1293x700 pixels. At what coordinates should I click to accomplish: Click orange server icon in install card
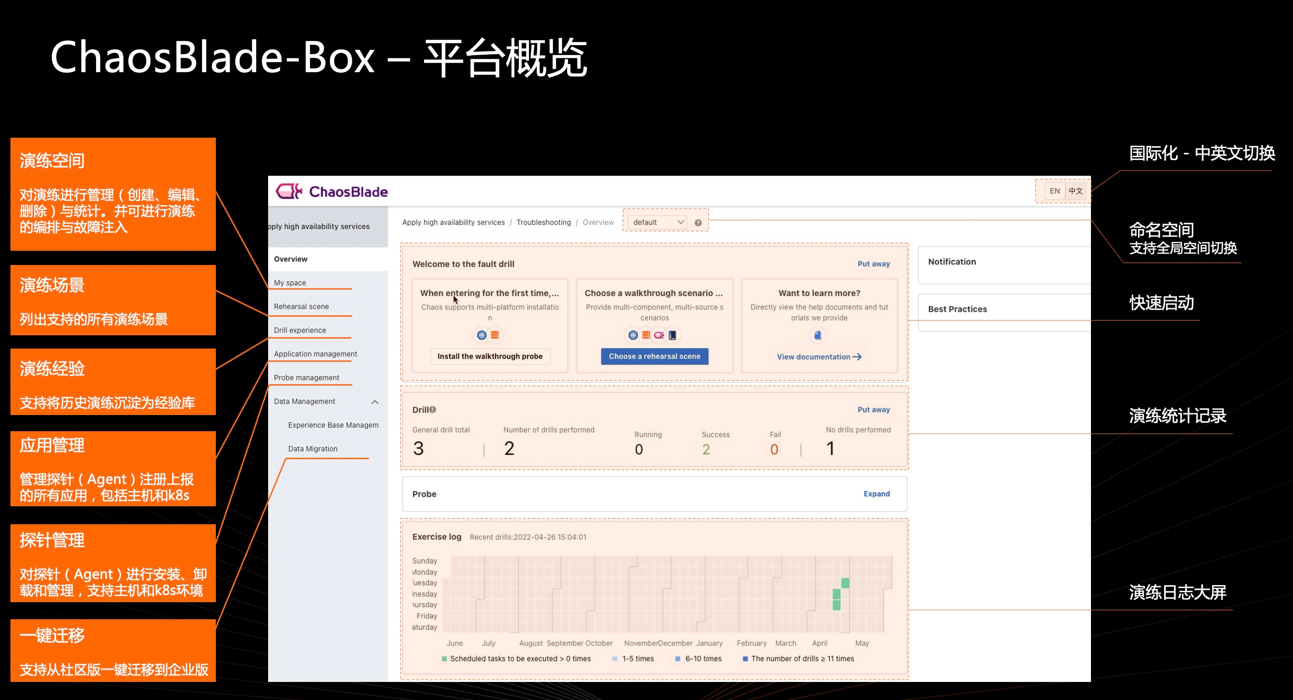pyautogui.click(x=495, y=335)
